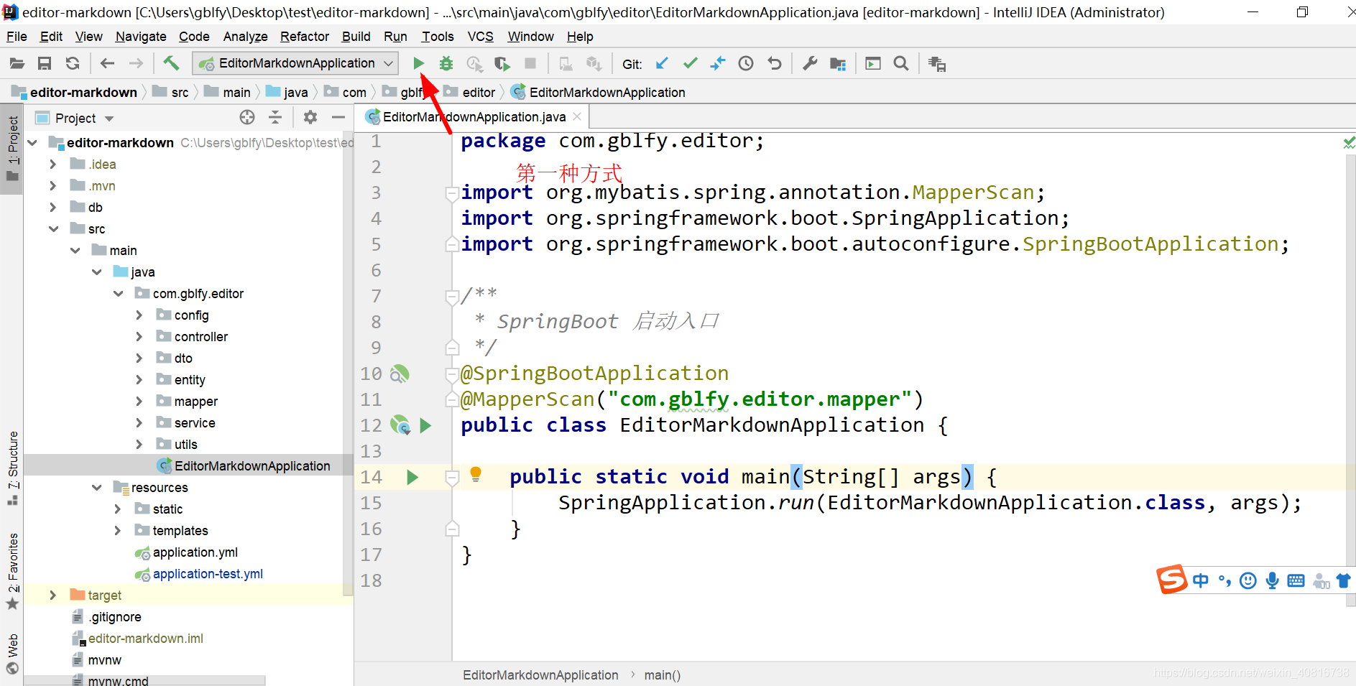Open Settings wrench icon
1356x686 pixels.
[x=810, y=64]
